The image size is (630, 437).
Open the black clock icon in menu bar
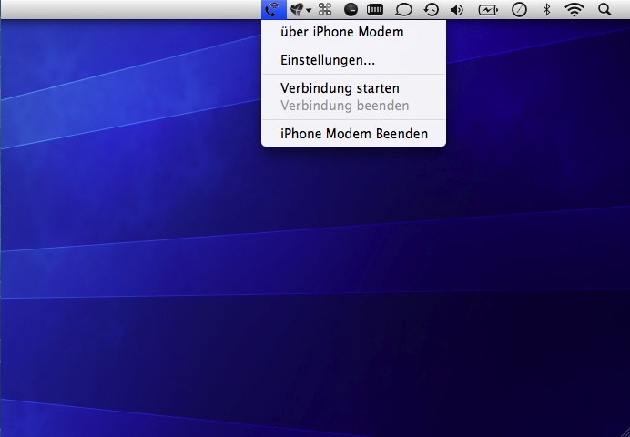(351, 10)
